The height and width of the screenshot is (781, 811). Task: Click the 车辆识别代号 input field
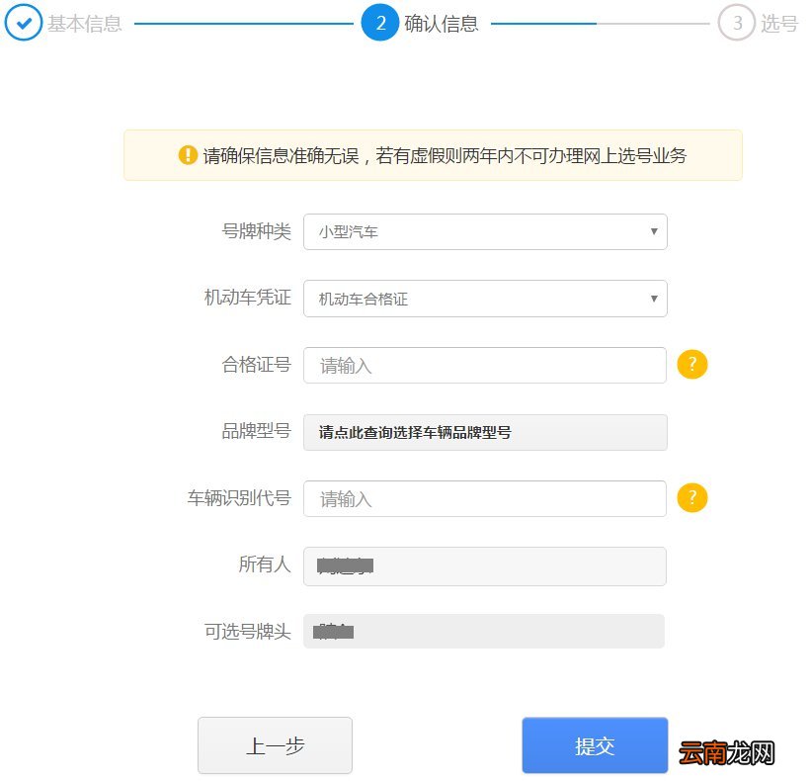tap(485, 499)
